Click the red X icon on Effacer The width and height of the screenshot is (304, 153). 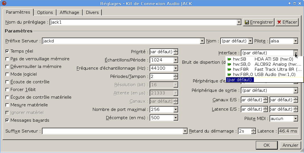(x=279, y=22)
